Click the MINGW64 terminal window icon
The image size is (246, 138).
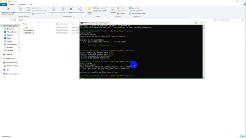coord(81,23)
